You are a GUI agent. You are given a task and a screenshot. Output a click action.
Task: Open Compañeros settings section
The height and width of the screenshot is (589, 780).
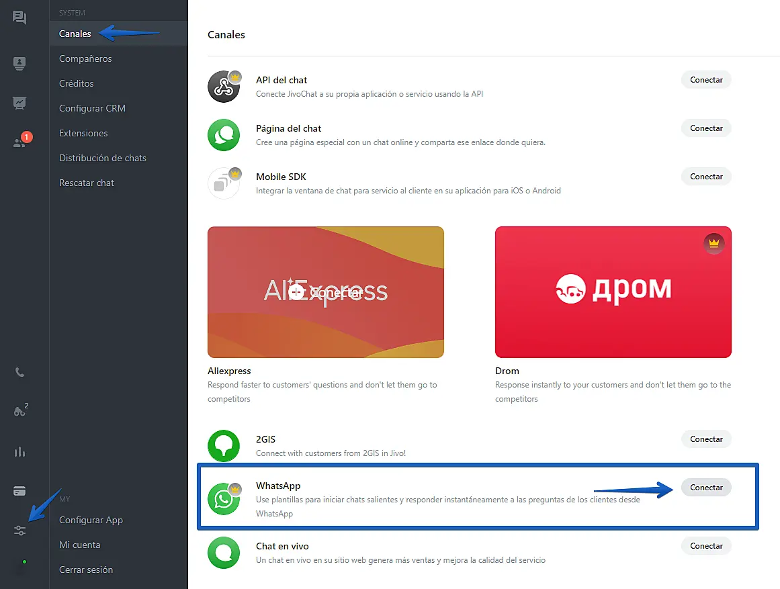pos(85,58)
